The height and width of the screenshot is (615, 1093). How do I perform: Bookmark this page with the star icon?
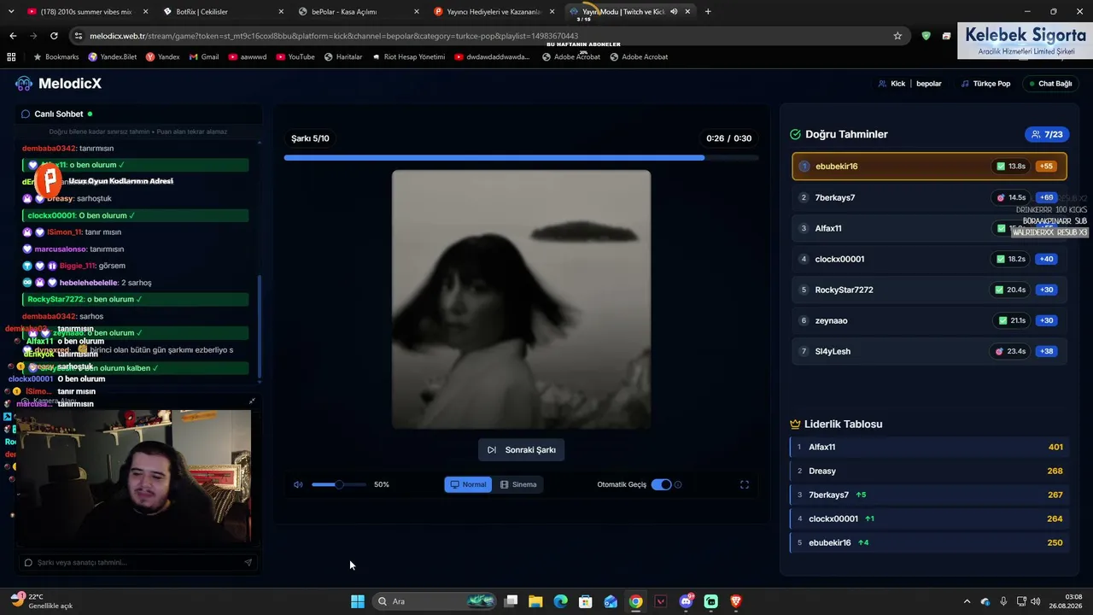click(897, 36)
